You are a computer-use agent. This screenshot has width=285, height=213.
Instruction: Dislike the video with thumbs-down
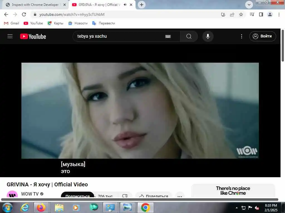pos(125,195)
